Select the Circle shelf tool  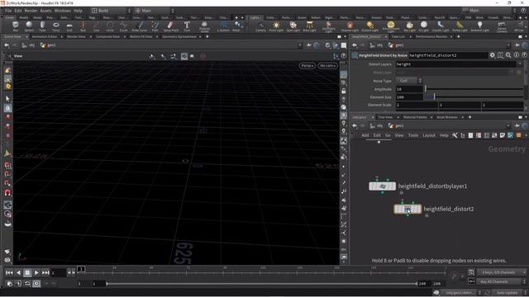[x=110, y=26]
